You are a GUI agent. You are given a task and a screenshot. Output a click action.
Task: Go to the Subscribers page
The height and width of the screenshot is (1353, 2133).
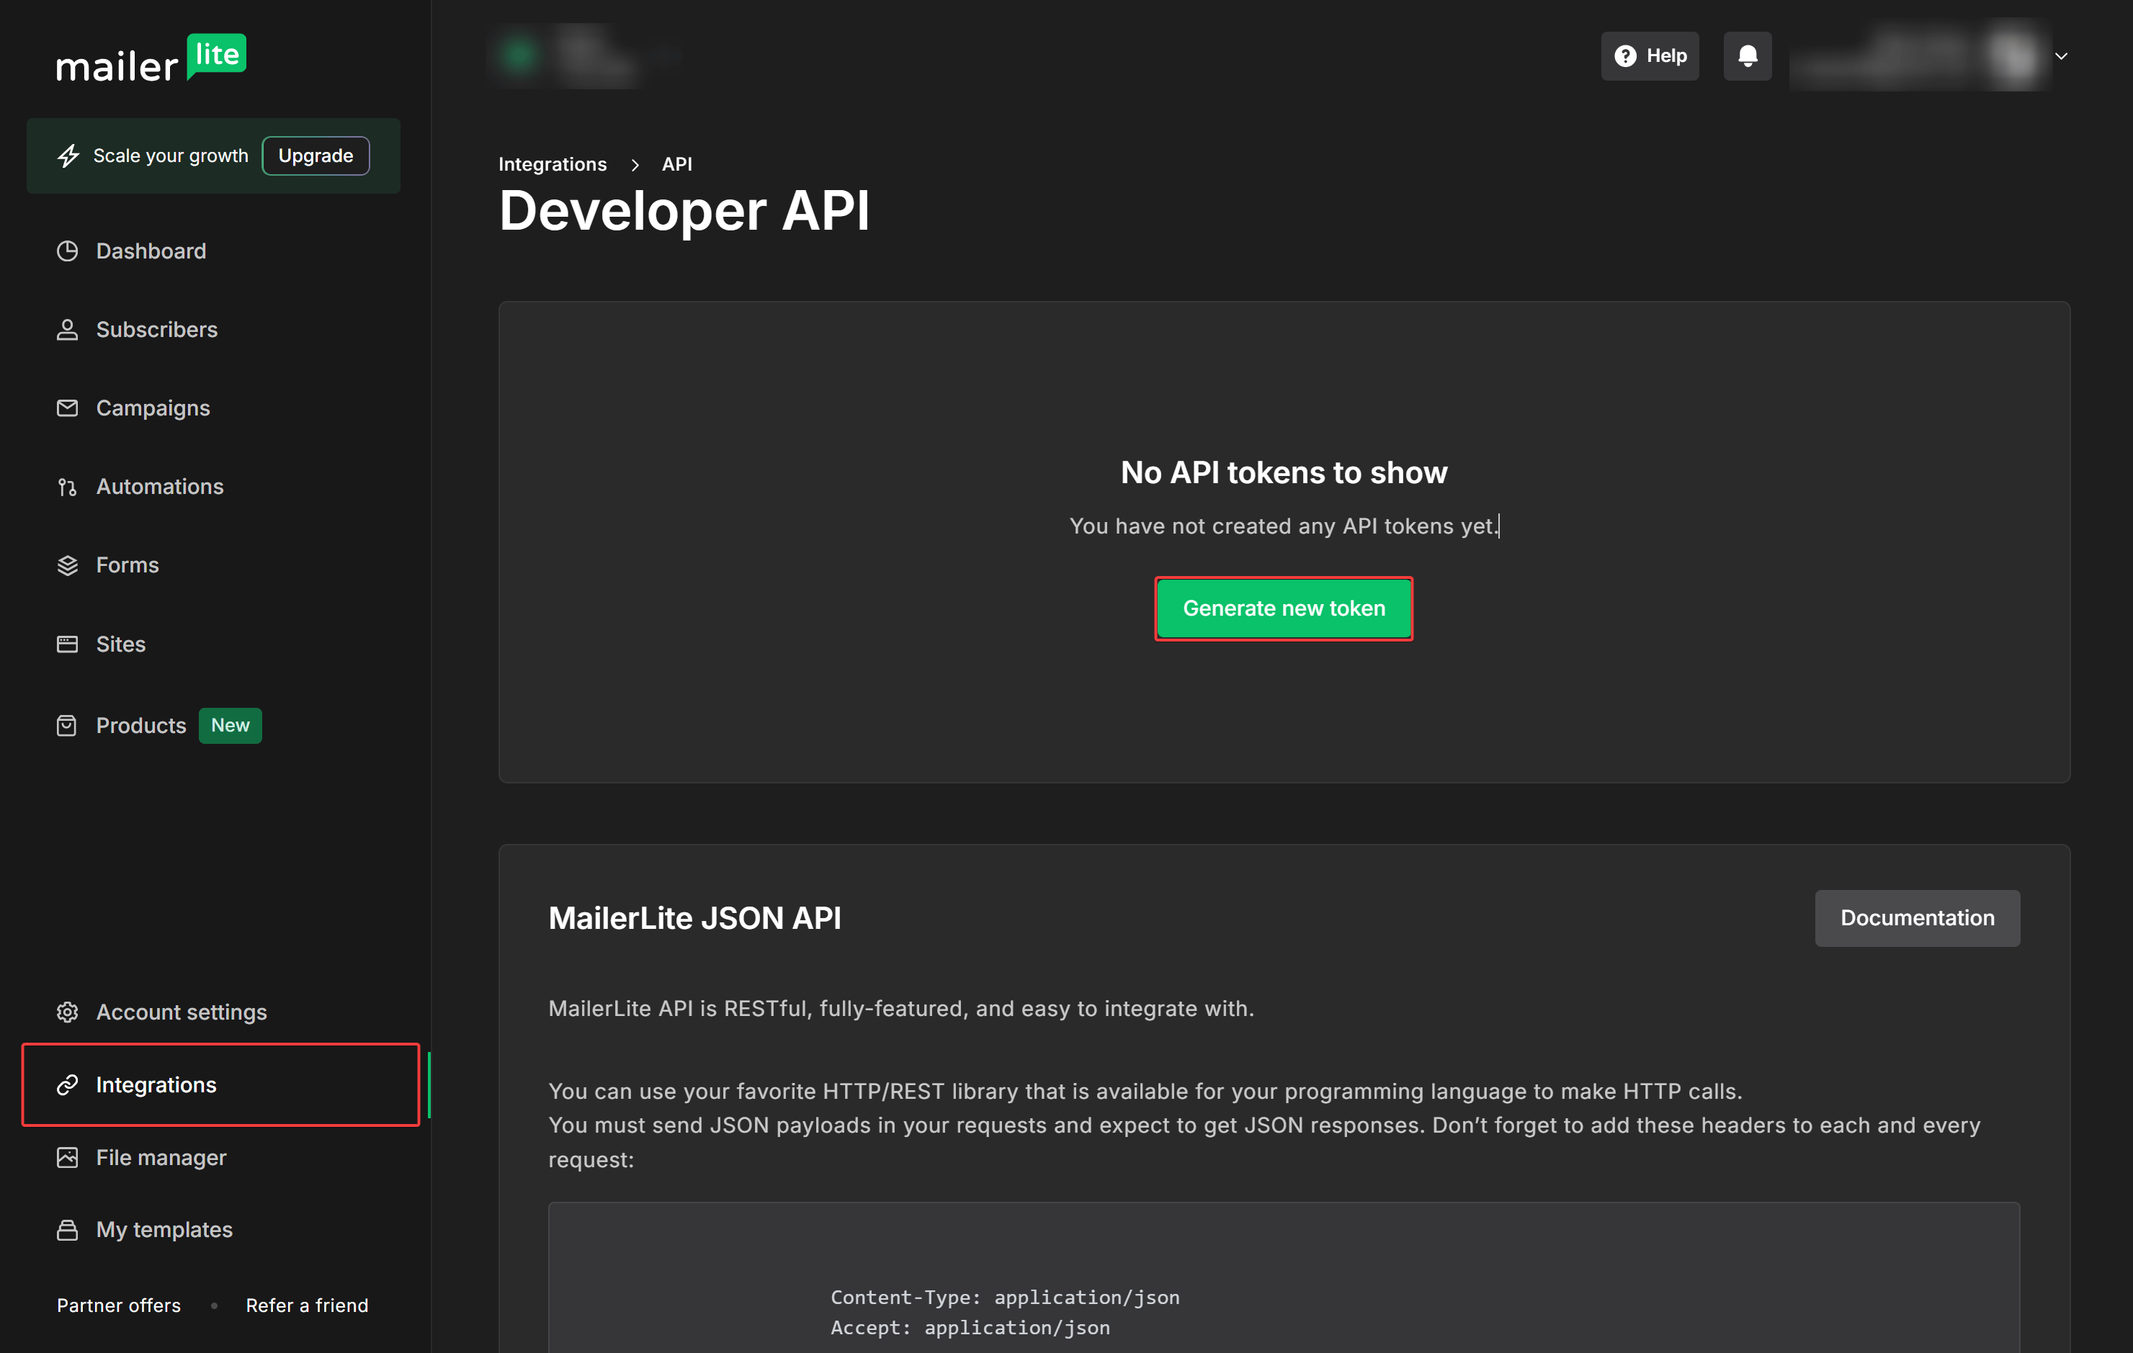157,329
